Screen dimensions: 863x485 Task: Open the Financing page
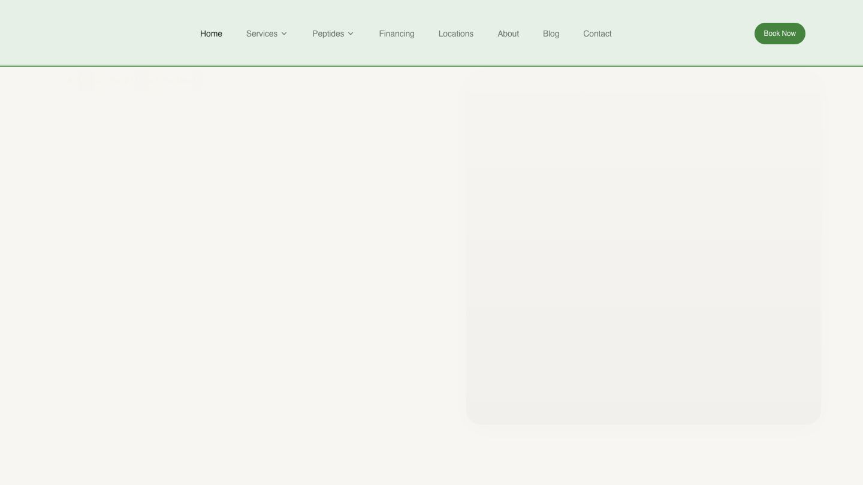tap(396, 34)
